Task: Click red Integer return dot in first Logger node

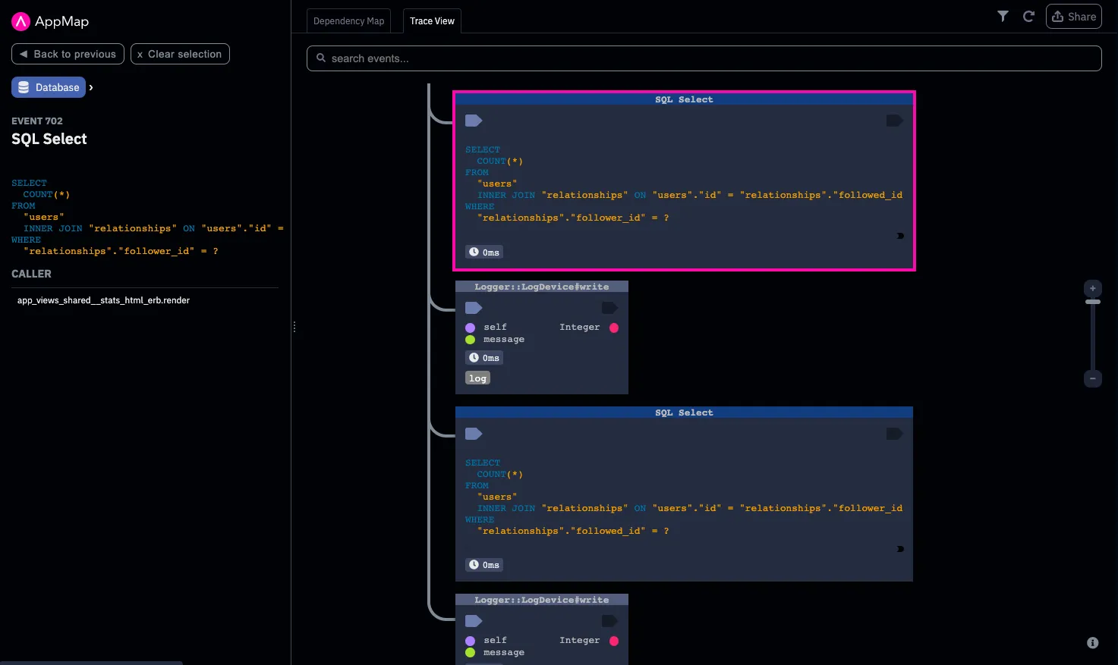Action: click(x=614, y=328)
